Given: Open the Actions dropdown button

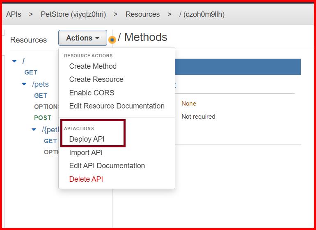Looking at the screenshot, I should pyautogui.click(x=82, y=38).
